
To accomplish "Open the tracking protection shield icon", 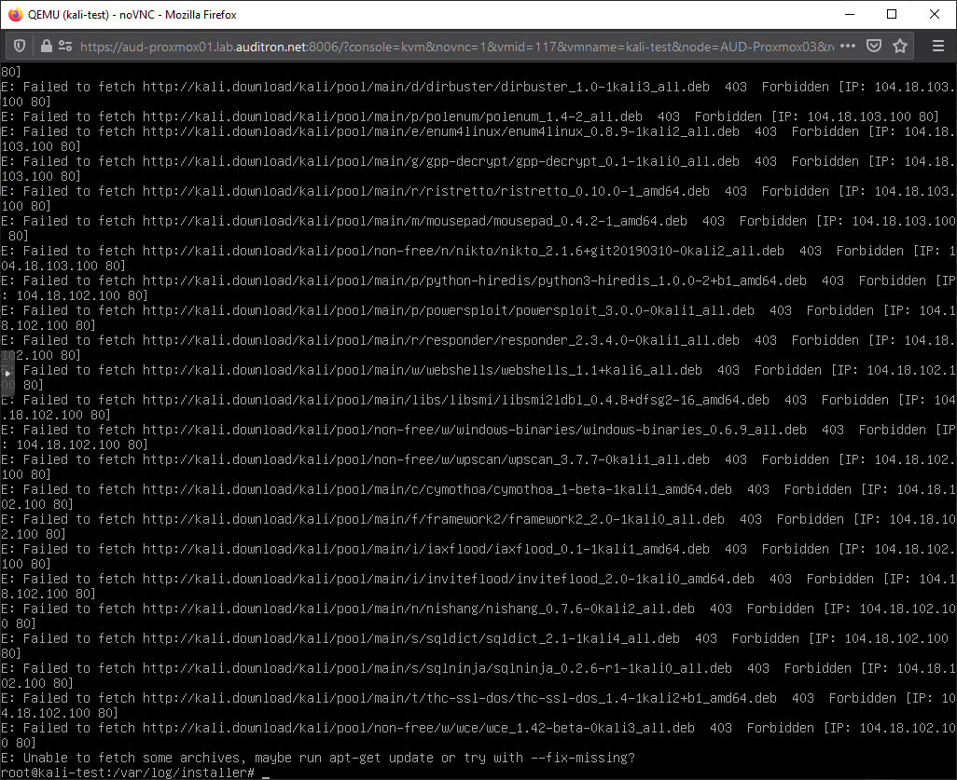I will point(20,46).
